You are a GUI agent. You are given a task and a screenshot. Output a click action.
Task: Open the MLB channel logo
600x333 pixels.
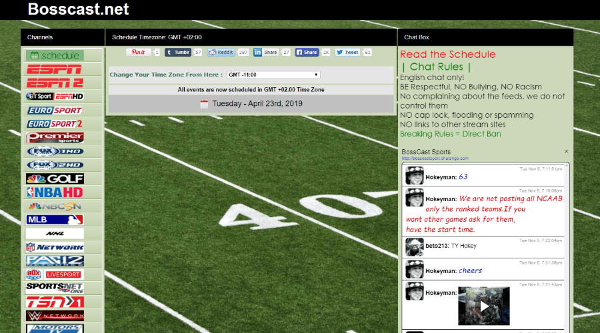(x=55, y=219)
